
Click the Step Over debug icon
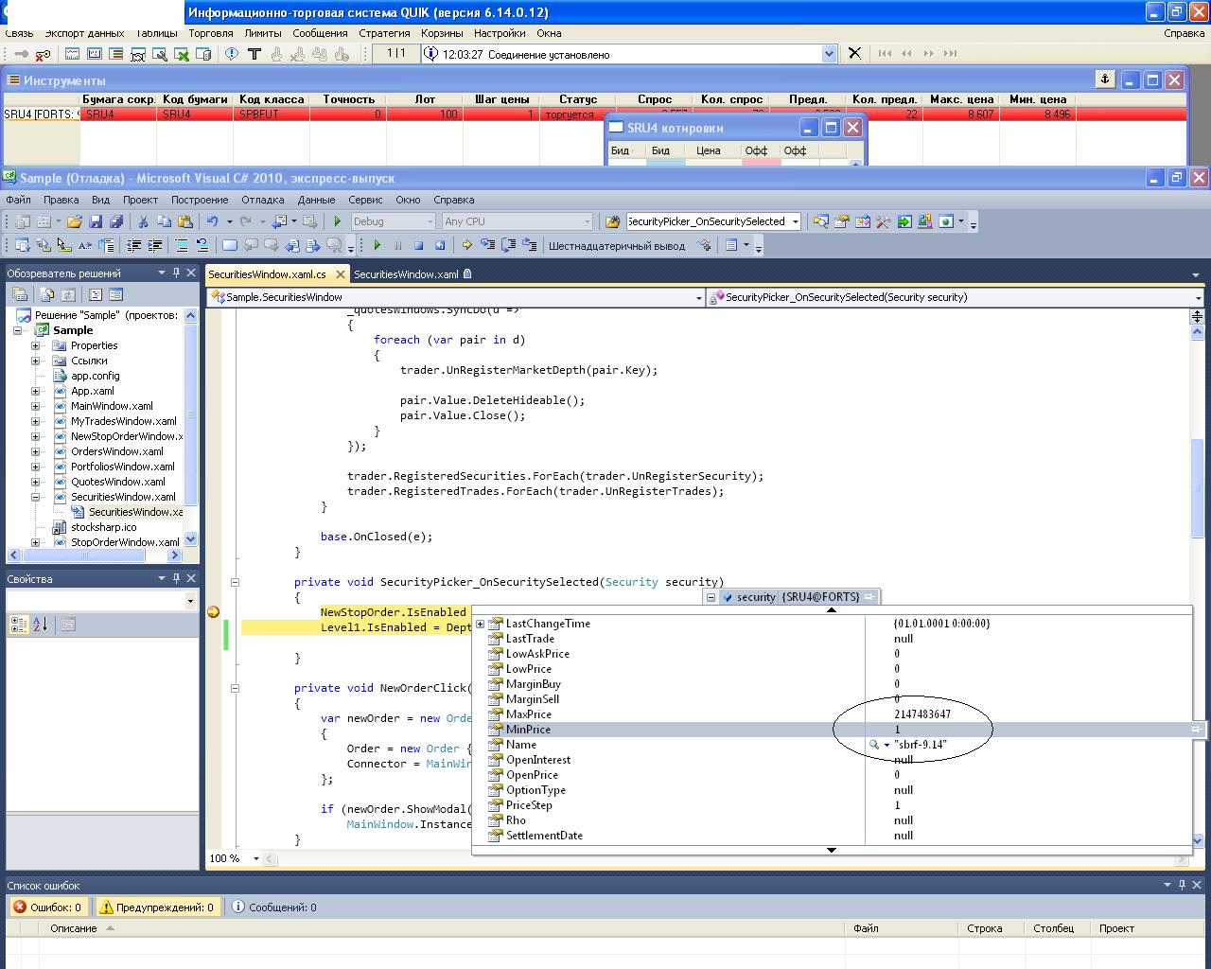pyautogui.click(x=508, y=245)
